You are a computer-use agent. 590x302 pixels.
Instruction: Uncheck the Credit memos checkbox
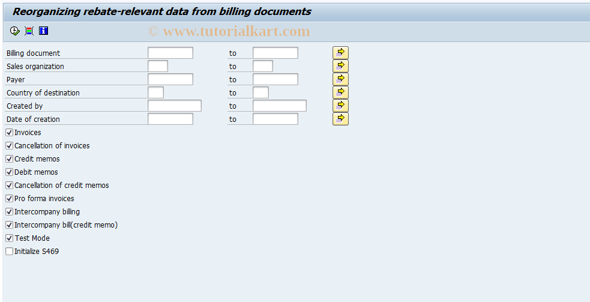10,159
